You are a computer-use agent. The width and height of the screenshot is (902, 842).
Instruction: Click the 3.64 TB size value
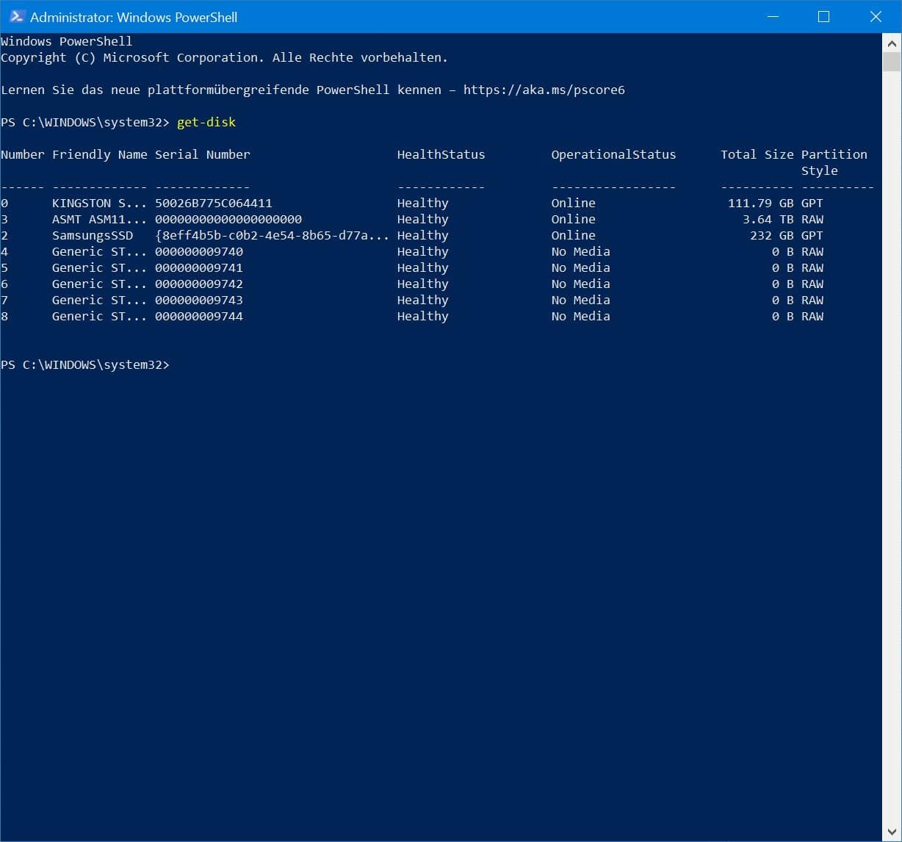click(x=768, y=219)
